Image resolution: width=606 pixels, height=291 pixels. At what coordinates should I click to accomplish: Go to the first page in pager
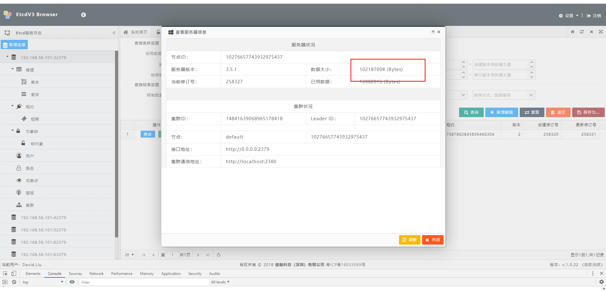pyautogui.click(x=144, y=255)
